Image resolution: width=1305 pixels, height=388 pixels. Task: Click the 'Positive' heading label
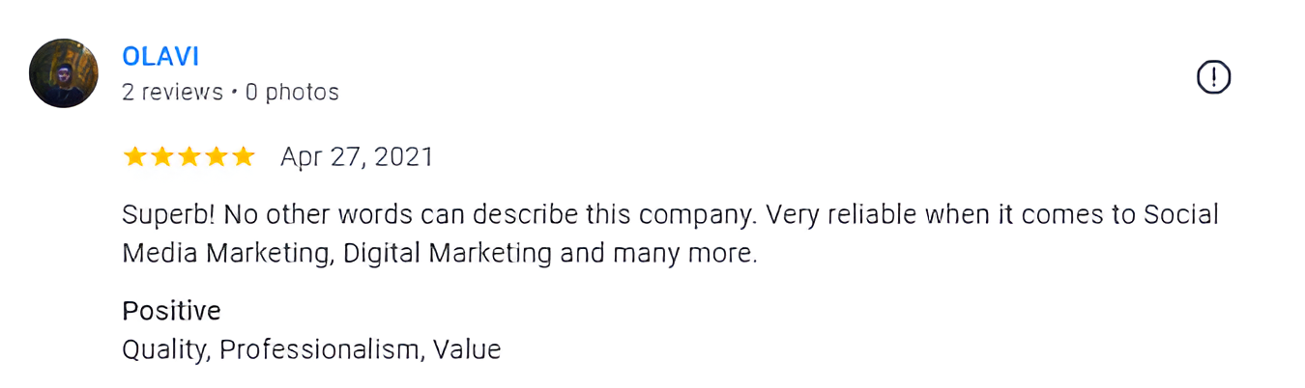[171, 311]
